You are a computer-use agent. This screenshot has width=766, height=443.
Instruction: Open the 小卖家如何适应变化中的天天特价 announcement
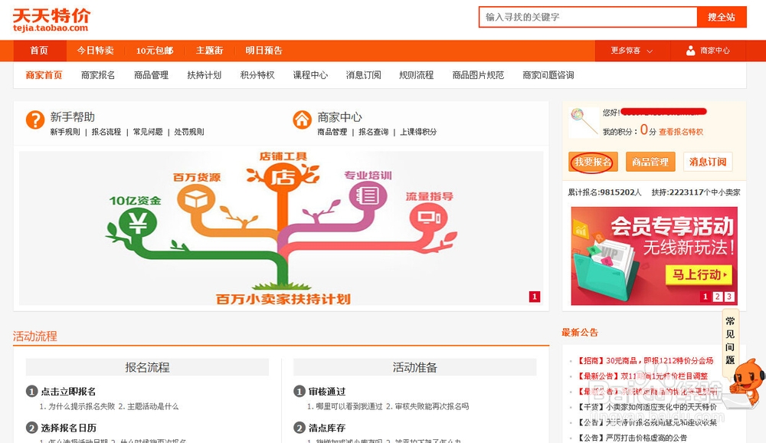pyautogui.click(x=647, y=407)
